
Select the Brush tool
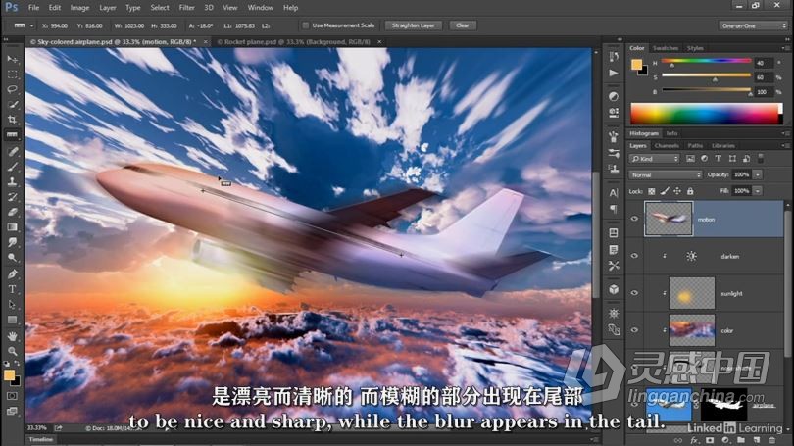12,167
